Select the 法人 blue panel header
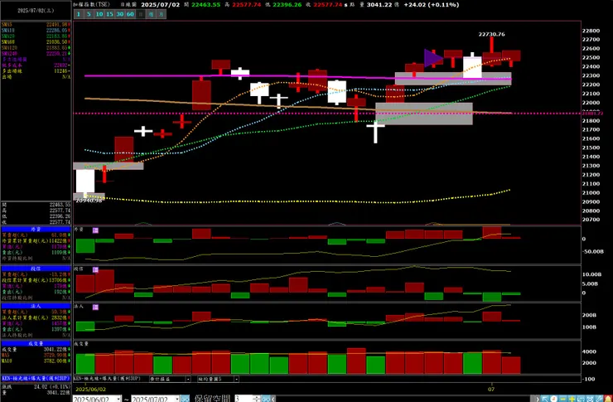This screenshot has height=402, width=613. (36, 306)
